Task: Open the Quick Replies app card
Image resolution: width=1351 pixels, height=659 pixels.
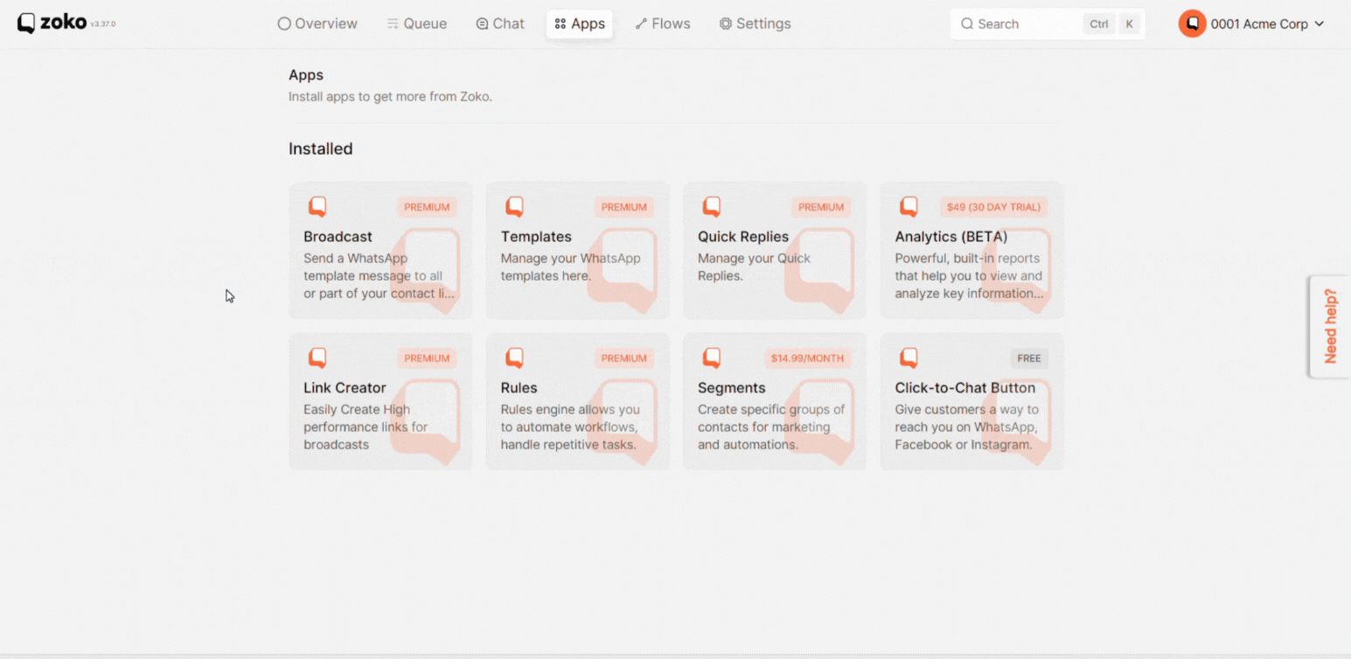Action: (x=775, y=250)
